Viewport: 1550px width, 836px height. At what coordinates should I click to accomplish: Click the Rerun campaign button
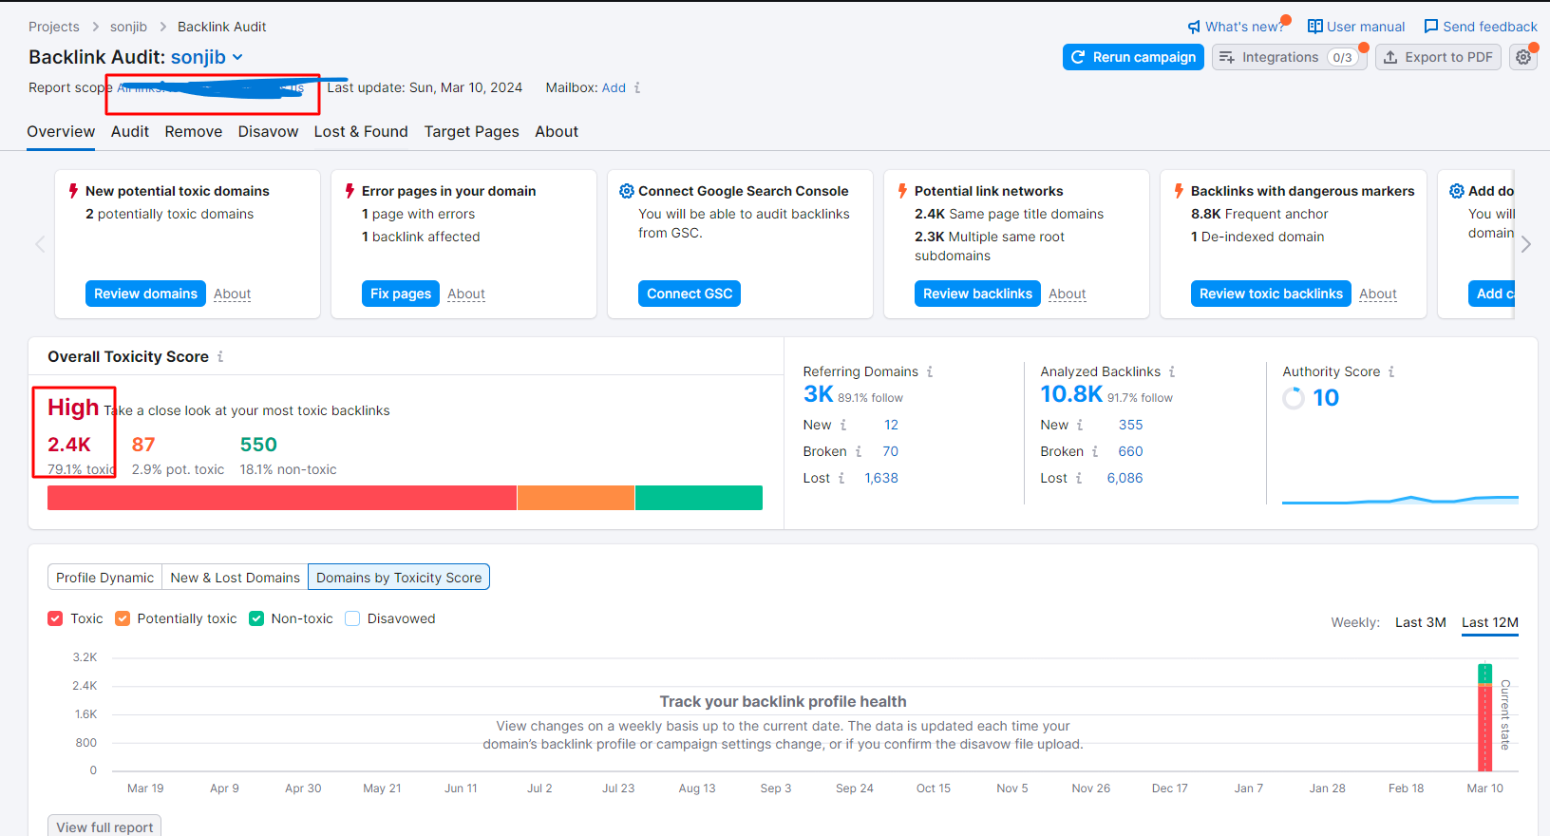(x=1133, y=57)
